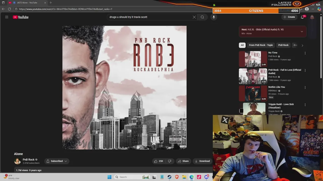Close the Alone - YouTube tab
This screenshot has height=181, width=323.
(45, 3)
